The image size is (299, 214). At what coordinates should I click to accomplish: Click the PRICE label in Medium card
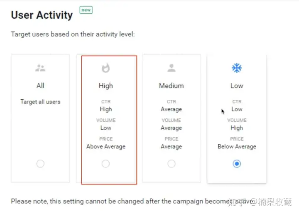[171, 139]
